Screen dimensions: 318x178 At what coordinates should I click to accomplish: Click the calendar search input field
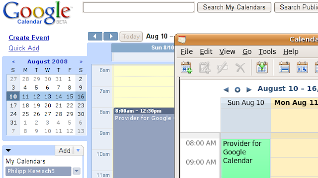coord(139,7)
